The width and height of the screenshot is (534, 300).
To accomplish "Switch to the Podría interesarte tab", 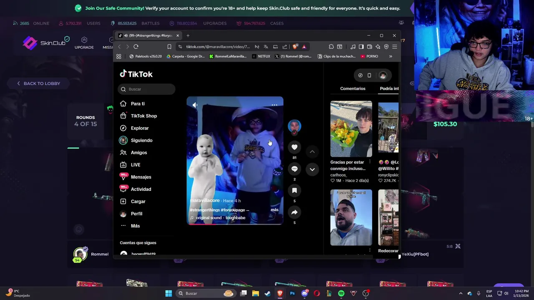I will point(389,88).
